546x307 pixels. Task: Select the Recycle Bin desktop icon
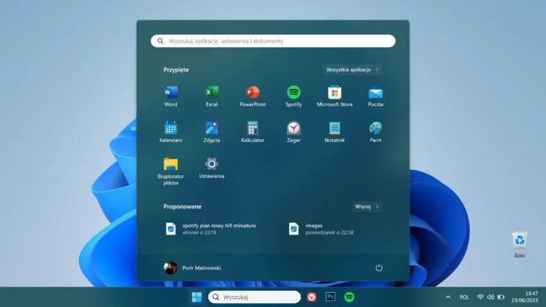coord(520,245)
